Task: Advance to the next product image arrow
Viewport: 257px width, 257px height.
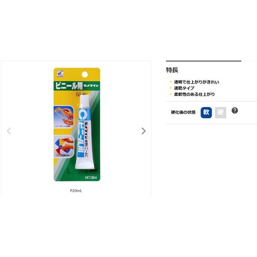Action: (143, 131)
